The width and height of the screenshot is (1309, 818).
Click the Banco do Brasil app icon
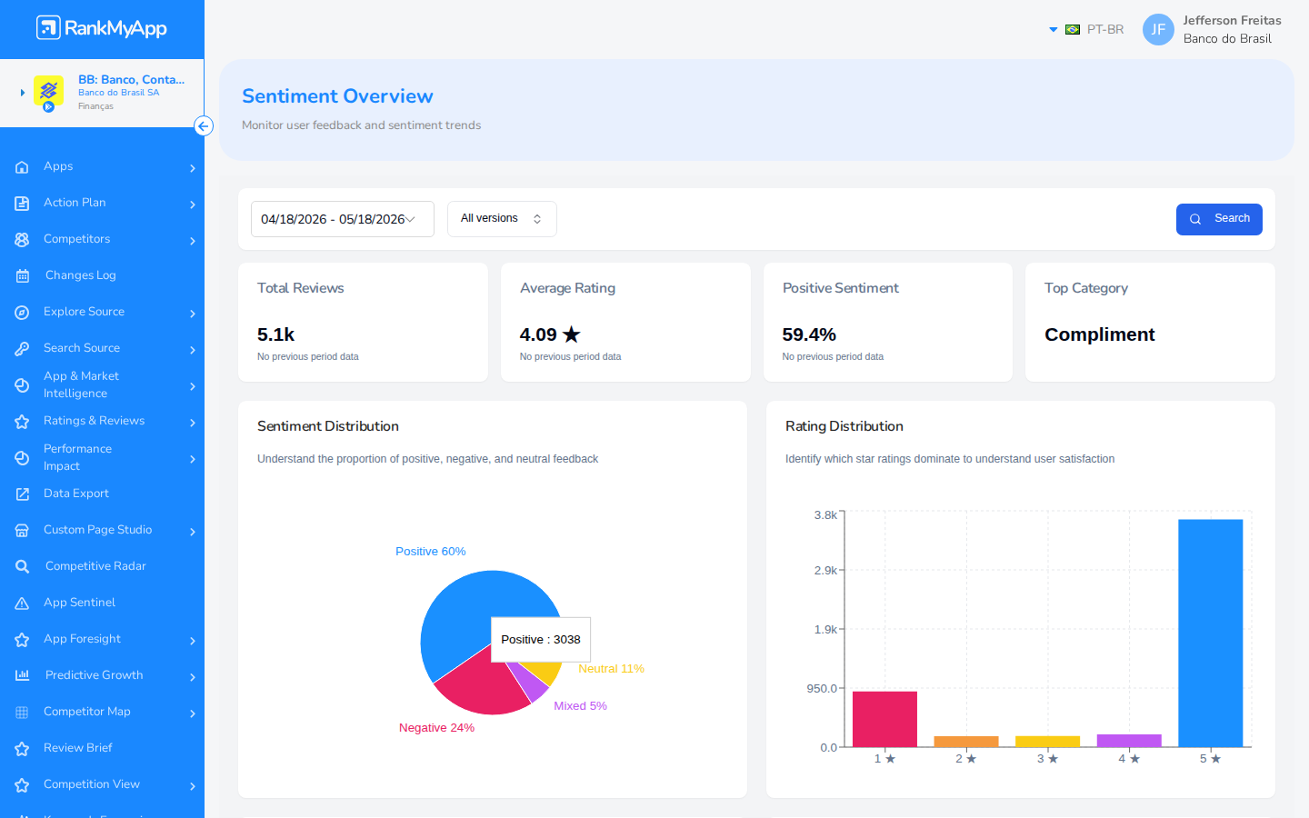point(48,92)
